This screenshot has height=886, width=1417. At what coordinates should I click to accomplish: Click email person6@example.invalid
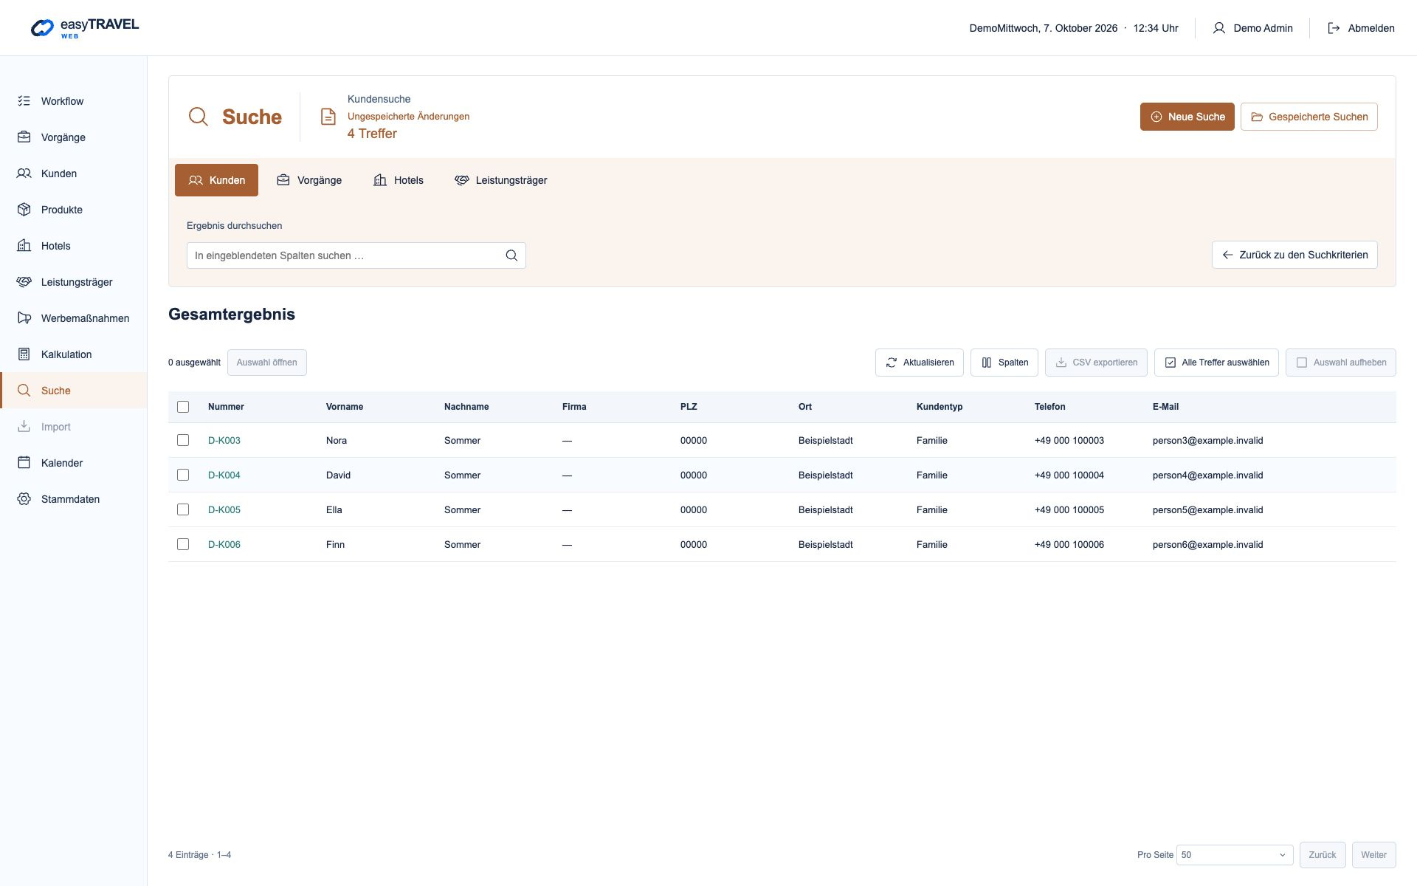1208,544
